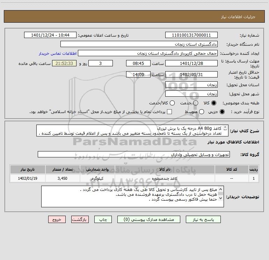
Task: Click the price validity date 1402/01/31
Action: coord(191,74)
